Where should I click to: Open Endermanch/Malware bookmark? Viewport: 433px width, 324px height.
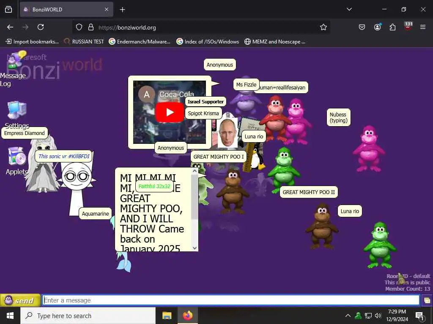pyautogui.click(x=140, y=42)
